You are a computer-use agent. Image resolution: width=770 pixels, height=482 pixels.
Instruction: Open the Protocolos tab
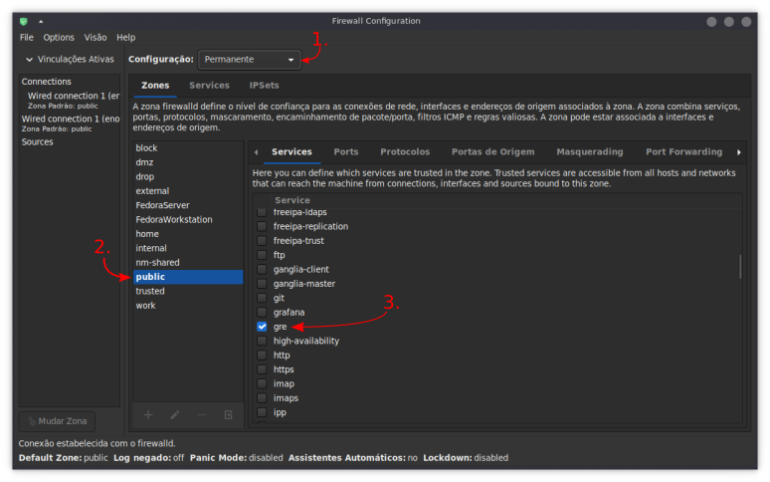tap(405, 152)
